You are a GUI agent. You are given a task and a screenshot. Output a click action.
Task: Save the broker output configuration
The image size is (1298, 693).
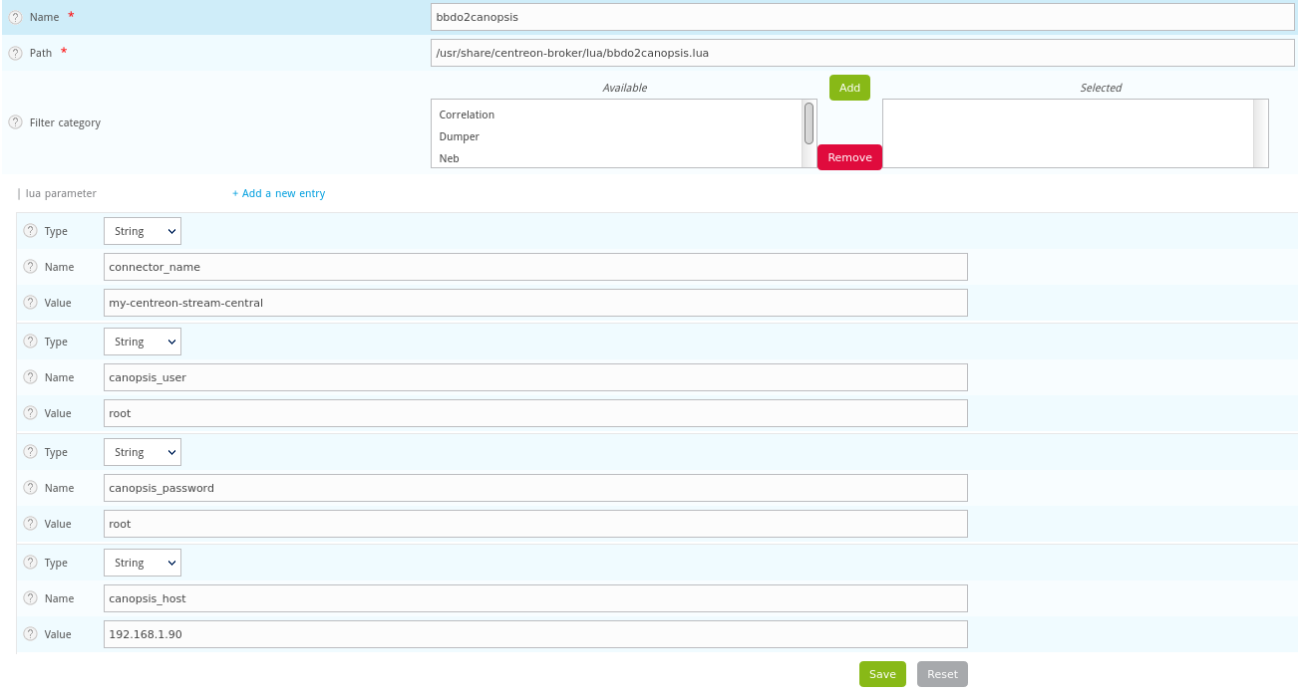click(882, 674)
